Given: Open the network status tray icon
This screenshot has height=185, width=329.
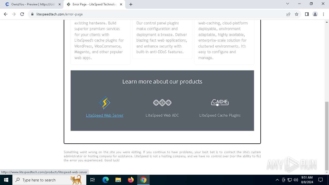Looking at the screenshot, I should (290, 180).
